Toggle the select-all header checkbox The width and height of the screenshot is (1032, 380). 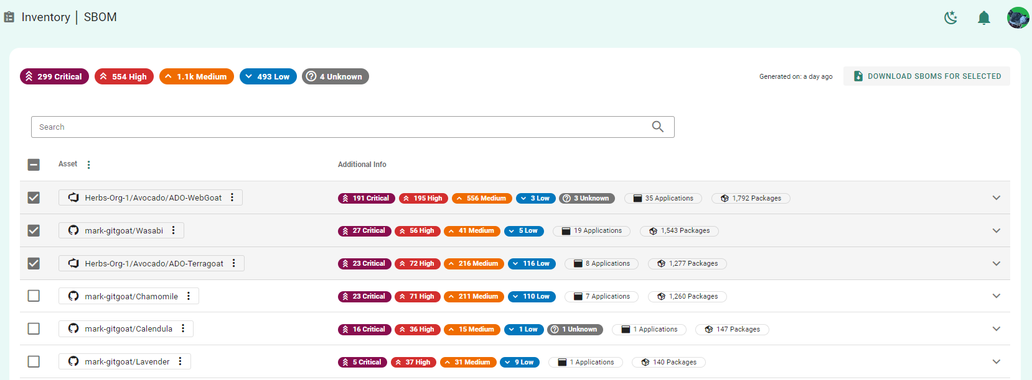coord(34,165)
